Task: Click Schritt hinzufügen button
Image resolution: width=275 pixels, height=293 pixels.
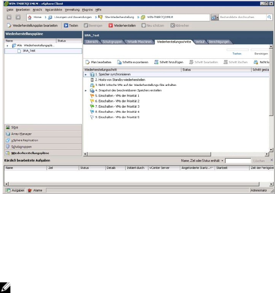Action: coord(169,62)
